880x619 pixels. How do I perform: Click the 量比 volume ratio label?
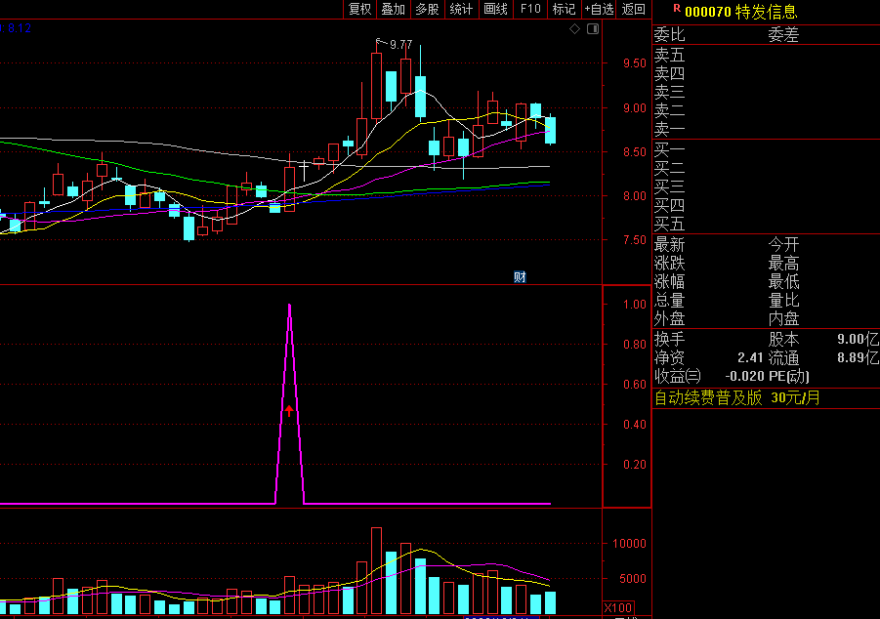(x=783, y=301)
